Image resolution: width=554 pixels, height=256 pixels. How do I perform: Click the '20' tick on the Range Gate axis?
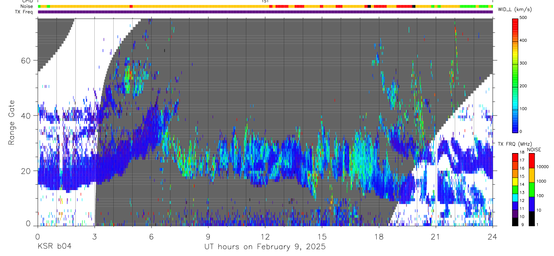click(26, 171)
